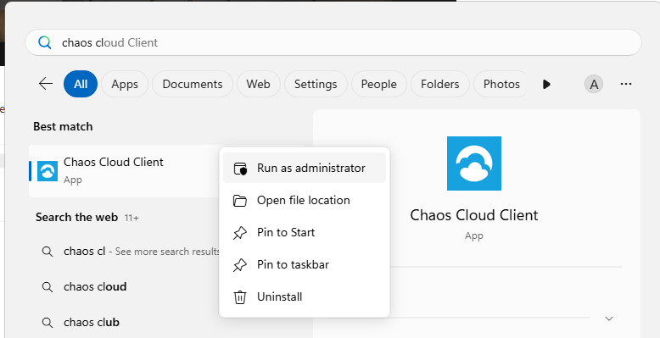This screenshot has width=660, height=338.
Task: Switch to the Web filter tab
Action: (x=258, y=84)
